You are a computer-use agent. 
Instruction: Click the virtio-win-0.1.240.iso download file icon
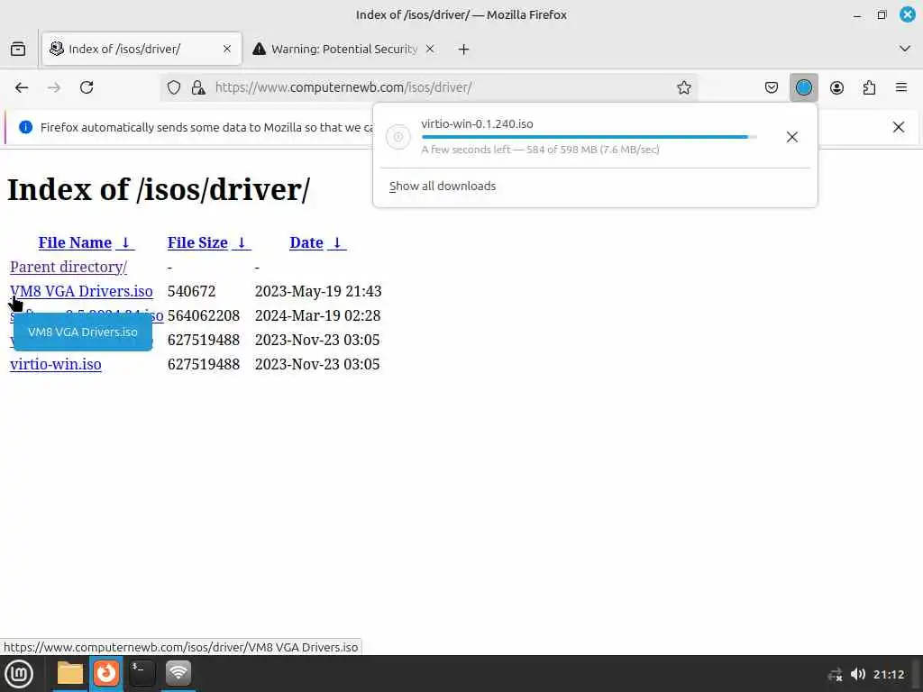pos(398,137)
